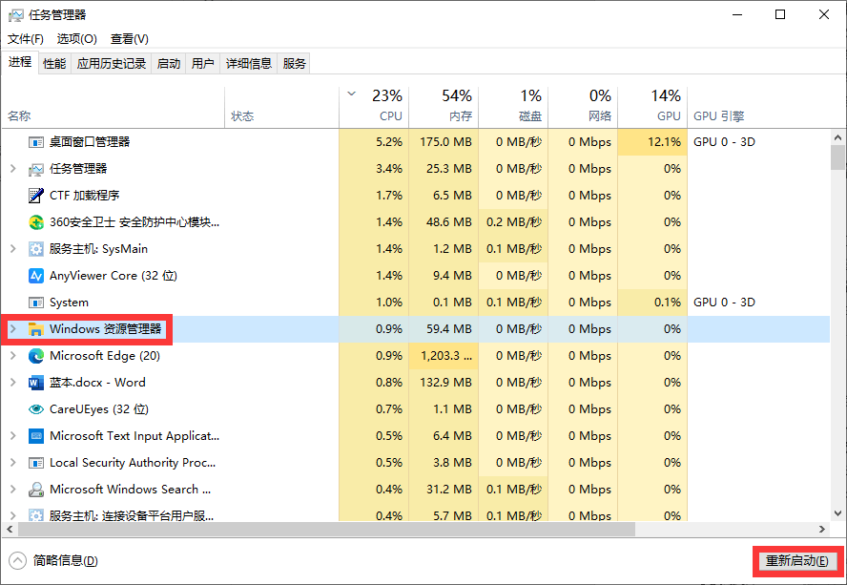Click the Windows 资源管理器 folder icon
This screenshot has height=585, width=847.
35,328
